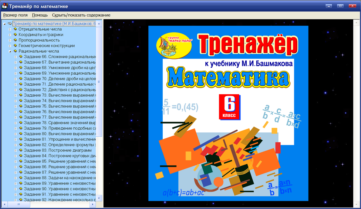
Task: Click the diamond icon beside "Рациональные числа"
Action: tap(15, 51)
